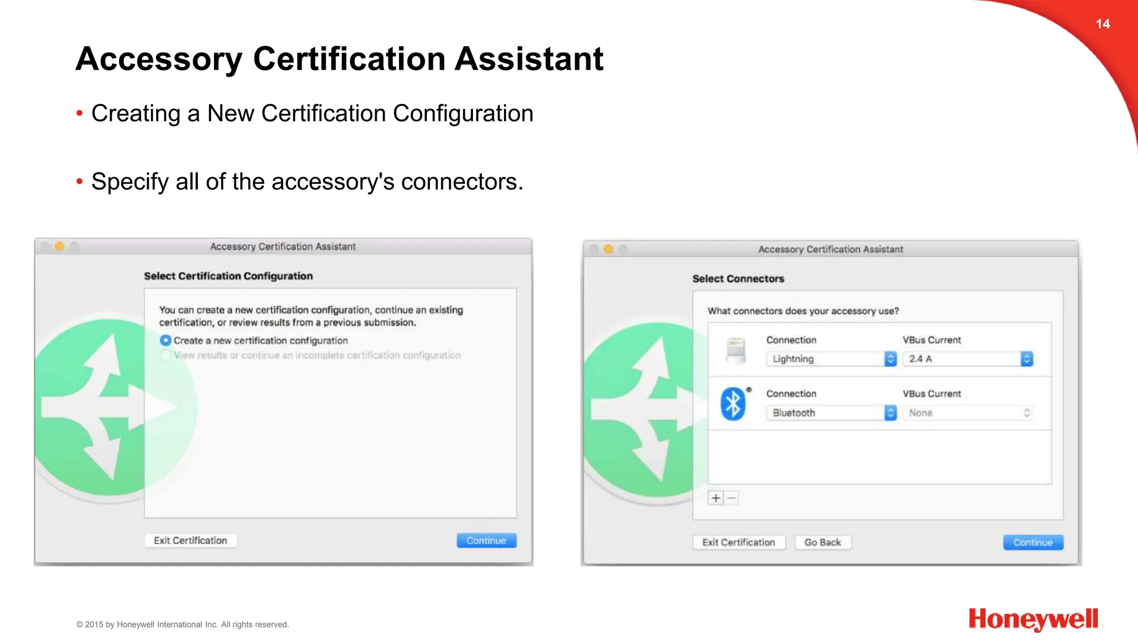Open the Lightning connection dropdown

[831, 359]
